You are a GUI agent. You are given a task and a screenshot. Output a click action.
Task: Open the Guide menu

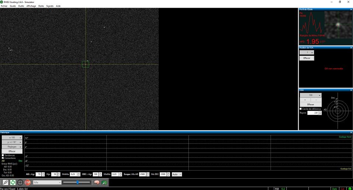13,6
